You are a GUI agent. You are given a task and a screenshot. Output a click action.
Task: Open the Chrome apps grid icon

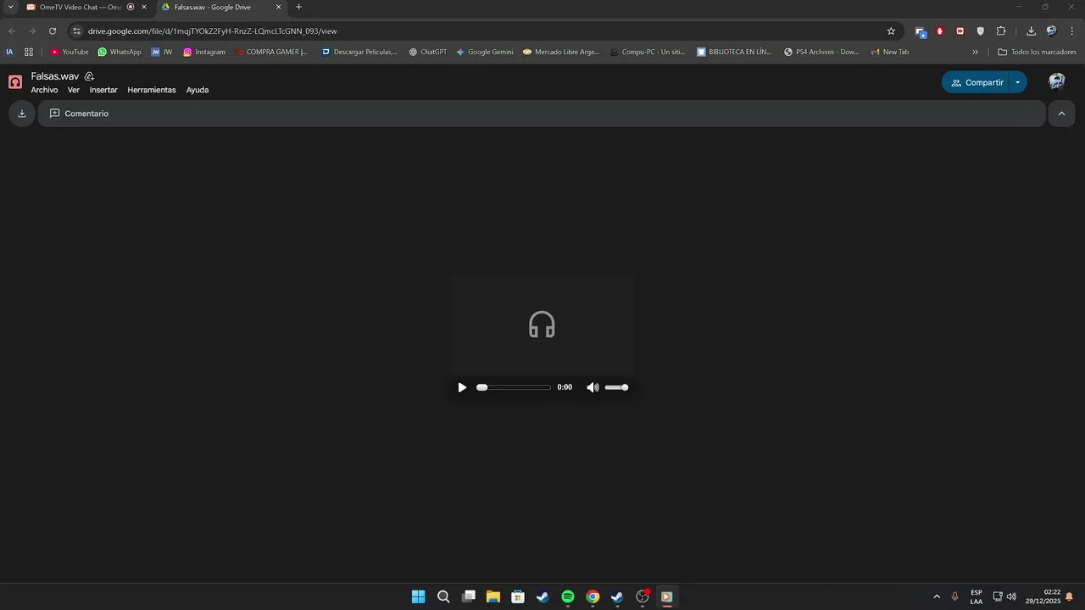point(29,52)
